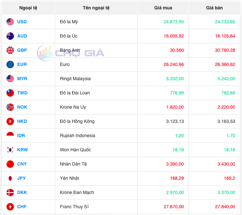This screenshot has width=242, height=215.
Task: Click the Tên ngoại tệ column header
Action: click(96, 8)
